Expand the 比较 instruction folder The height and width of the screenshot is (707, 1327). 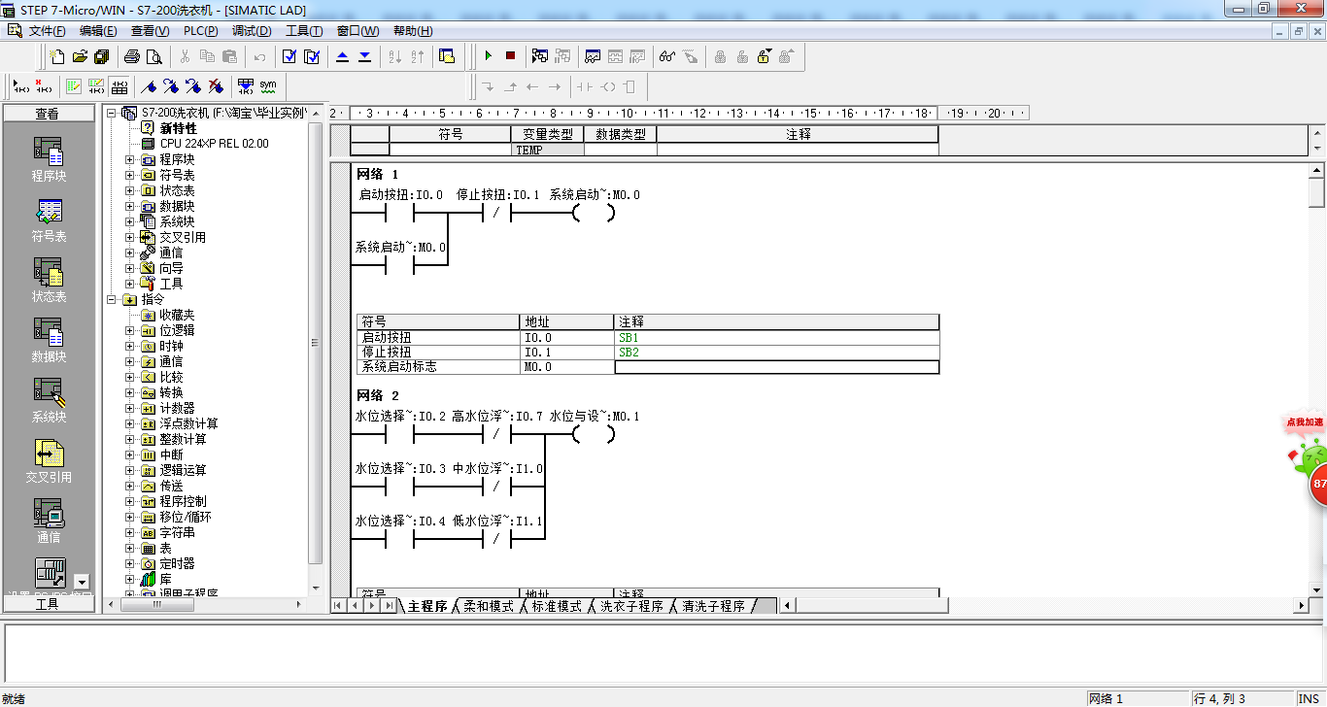(x=130, y=377)
